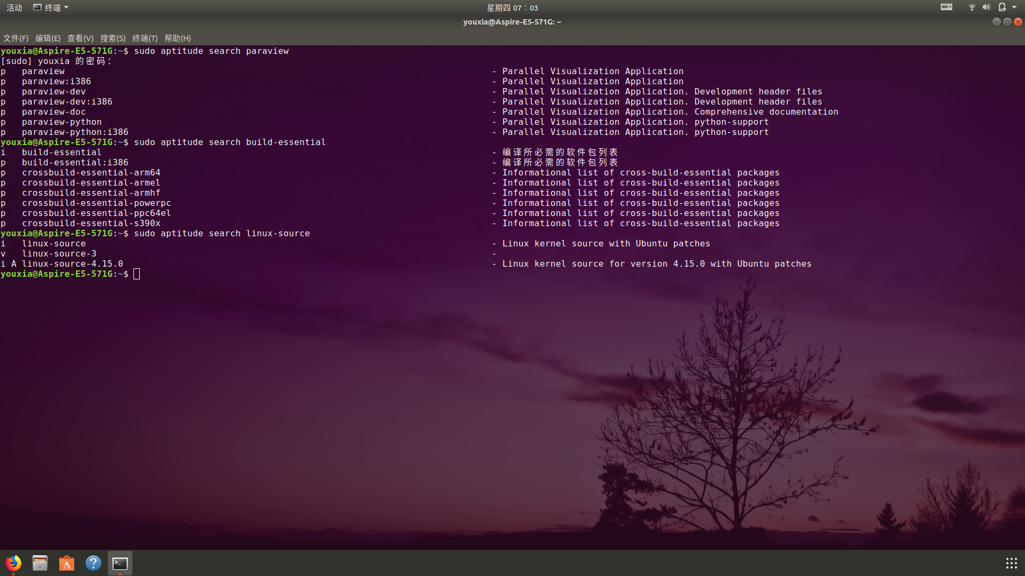Click the 活动 Activities button
This screenshot has height=576, width=1025.
tap(14, 7)
